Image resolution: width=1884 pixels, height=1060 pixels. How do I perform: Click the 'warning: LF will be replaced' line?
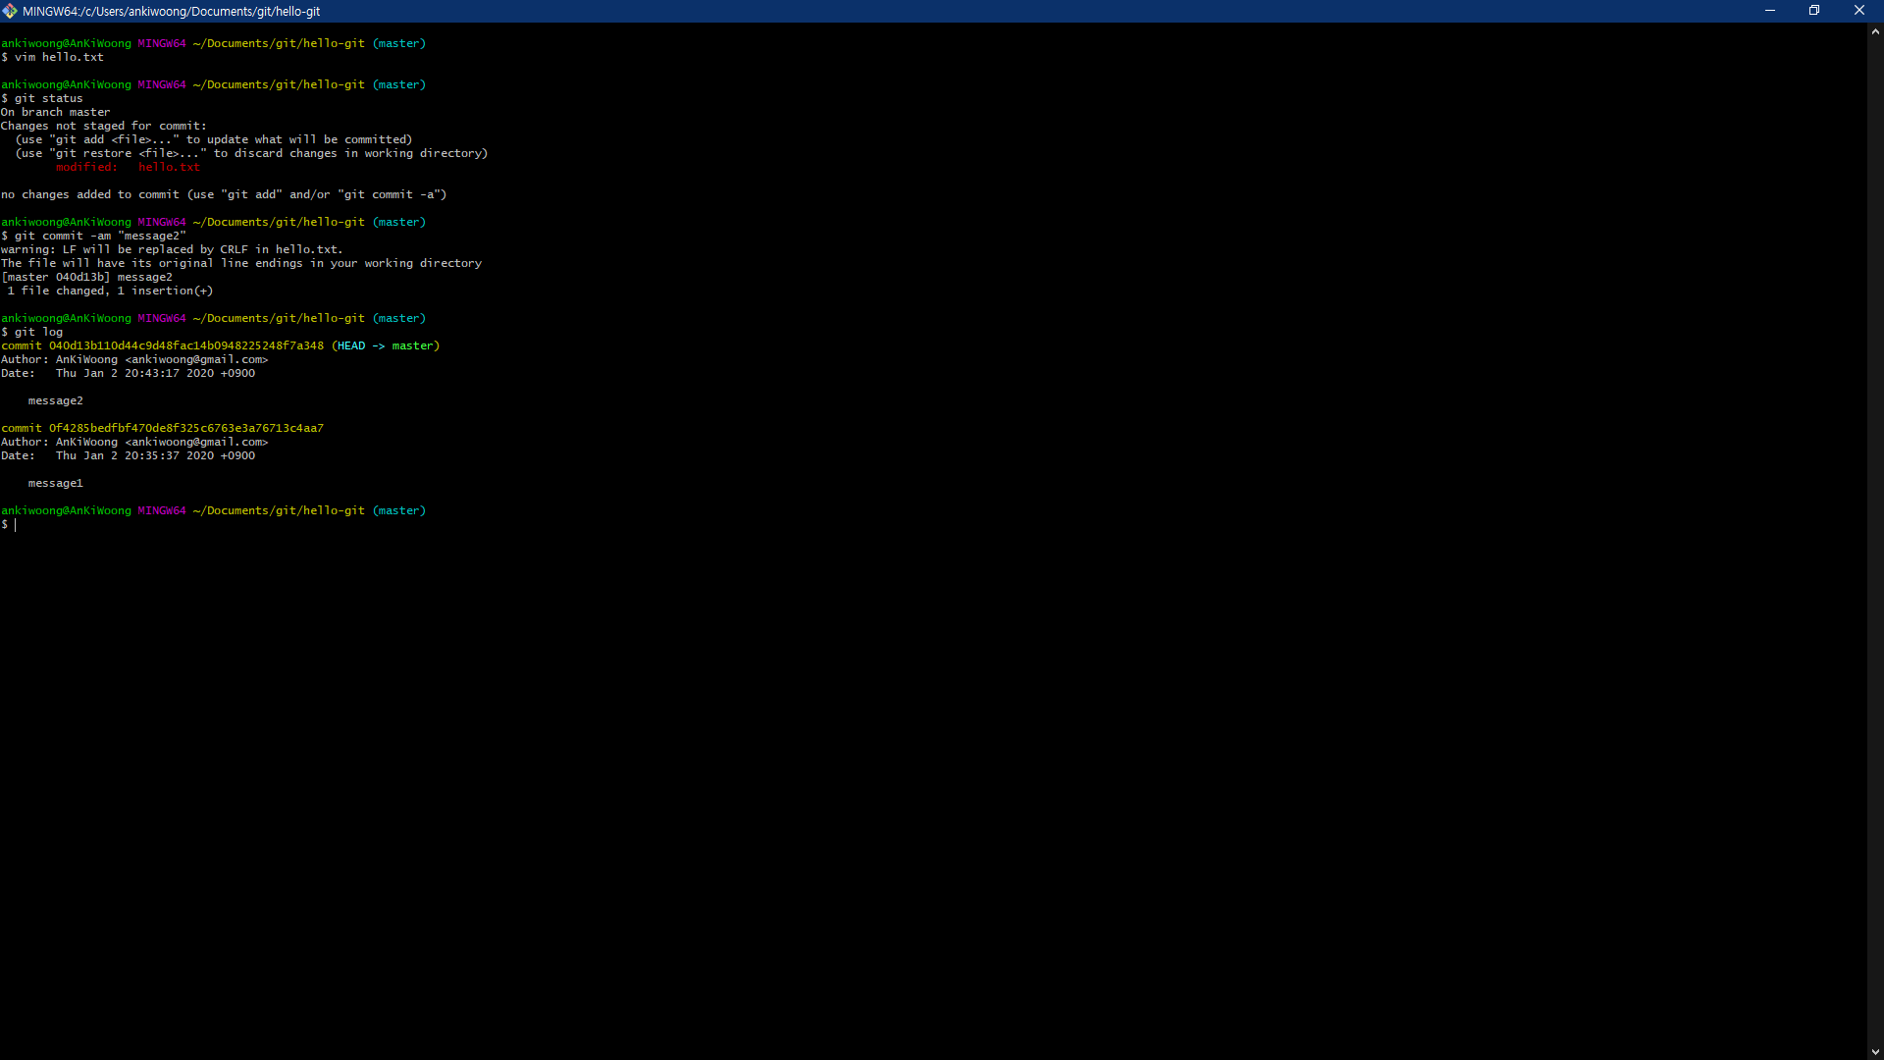172,249
